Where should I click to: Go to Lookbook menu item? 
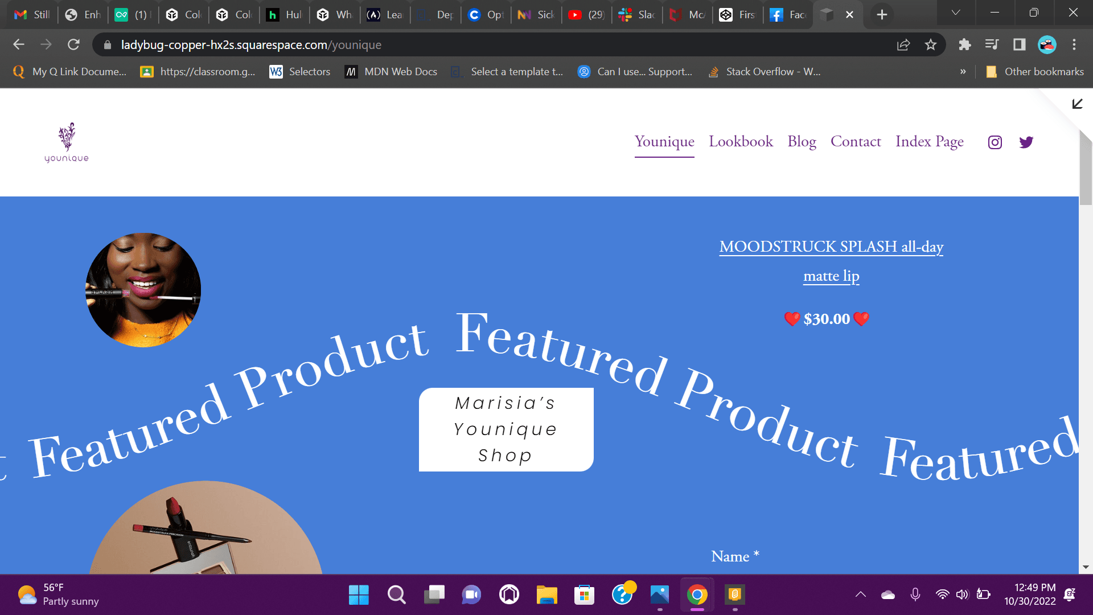pos(741,141)
